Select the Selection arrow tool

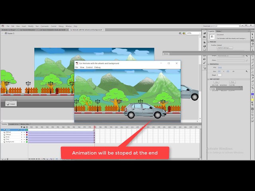coord(252,34)
